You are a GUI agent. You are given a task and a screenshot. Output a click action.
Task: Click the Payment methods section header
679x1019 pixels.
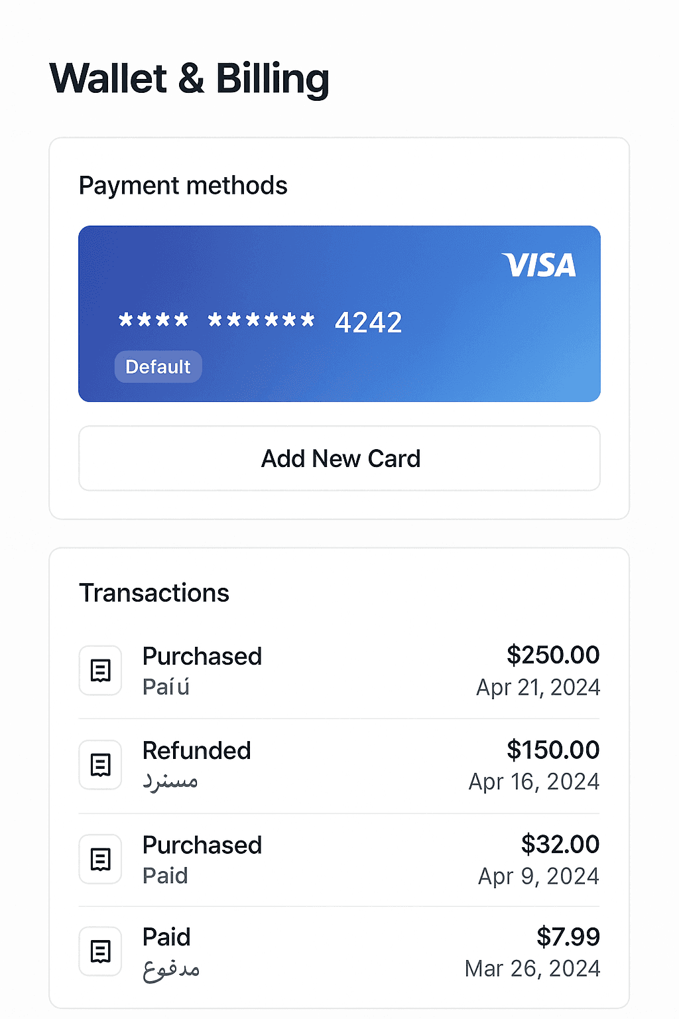183,186
